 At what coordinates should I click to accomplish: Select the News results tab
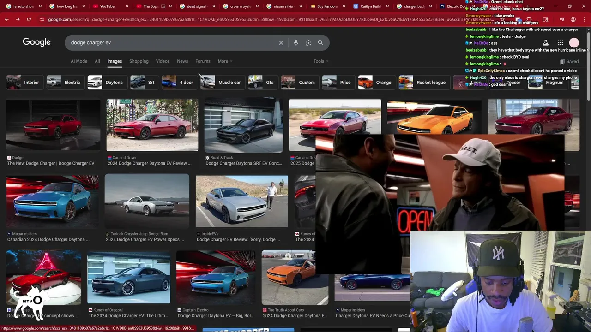pyautogui.click(x=182, y=61)
